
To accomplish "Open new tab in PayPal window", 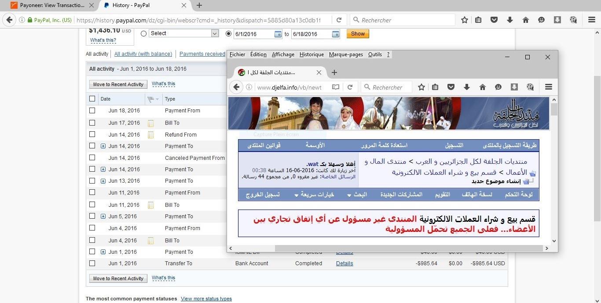I will coord(199,5).
